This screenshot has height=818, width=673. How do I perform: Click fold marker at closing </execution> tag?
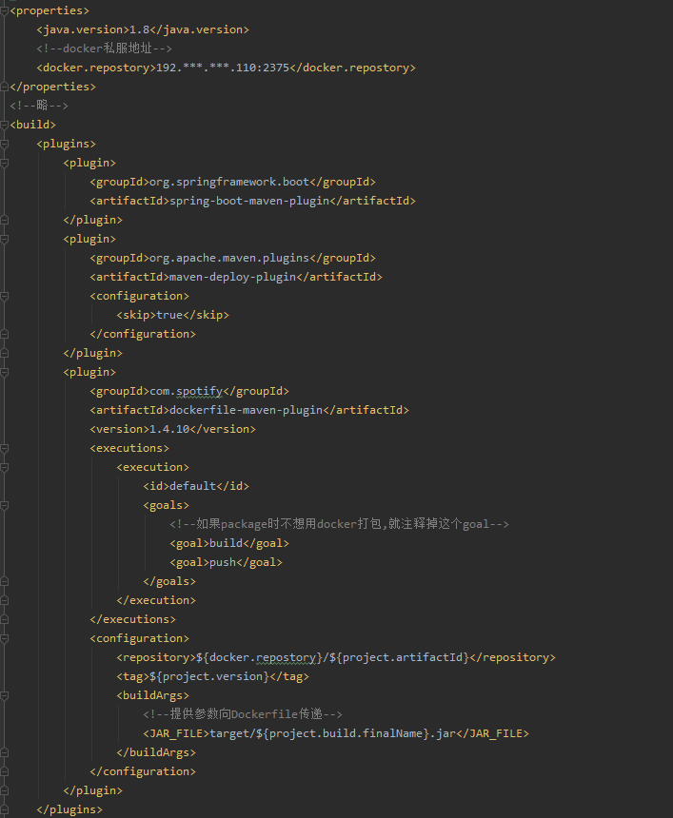(x=4, y=600)
